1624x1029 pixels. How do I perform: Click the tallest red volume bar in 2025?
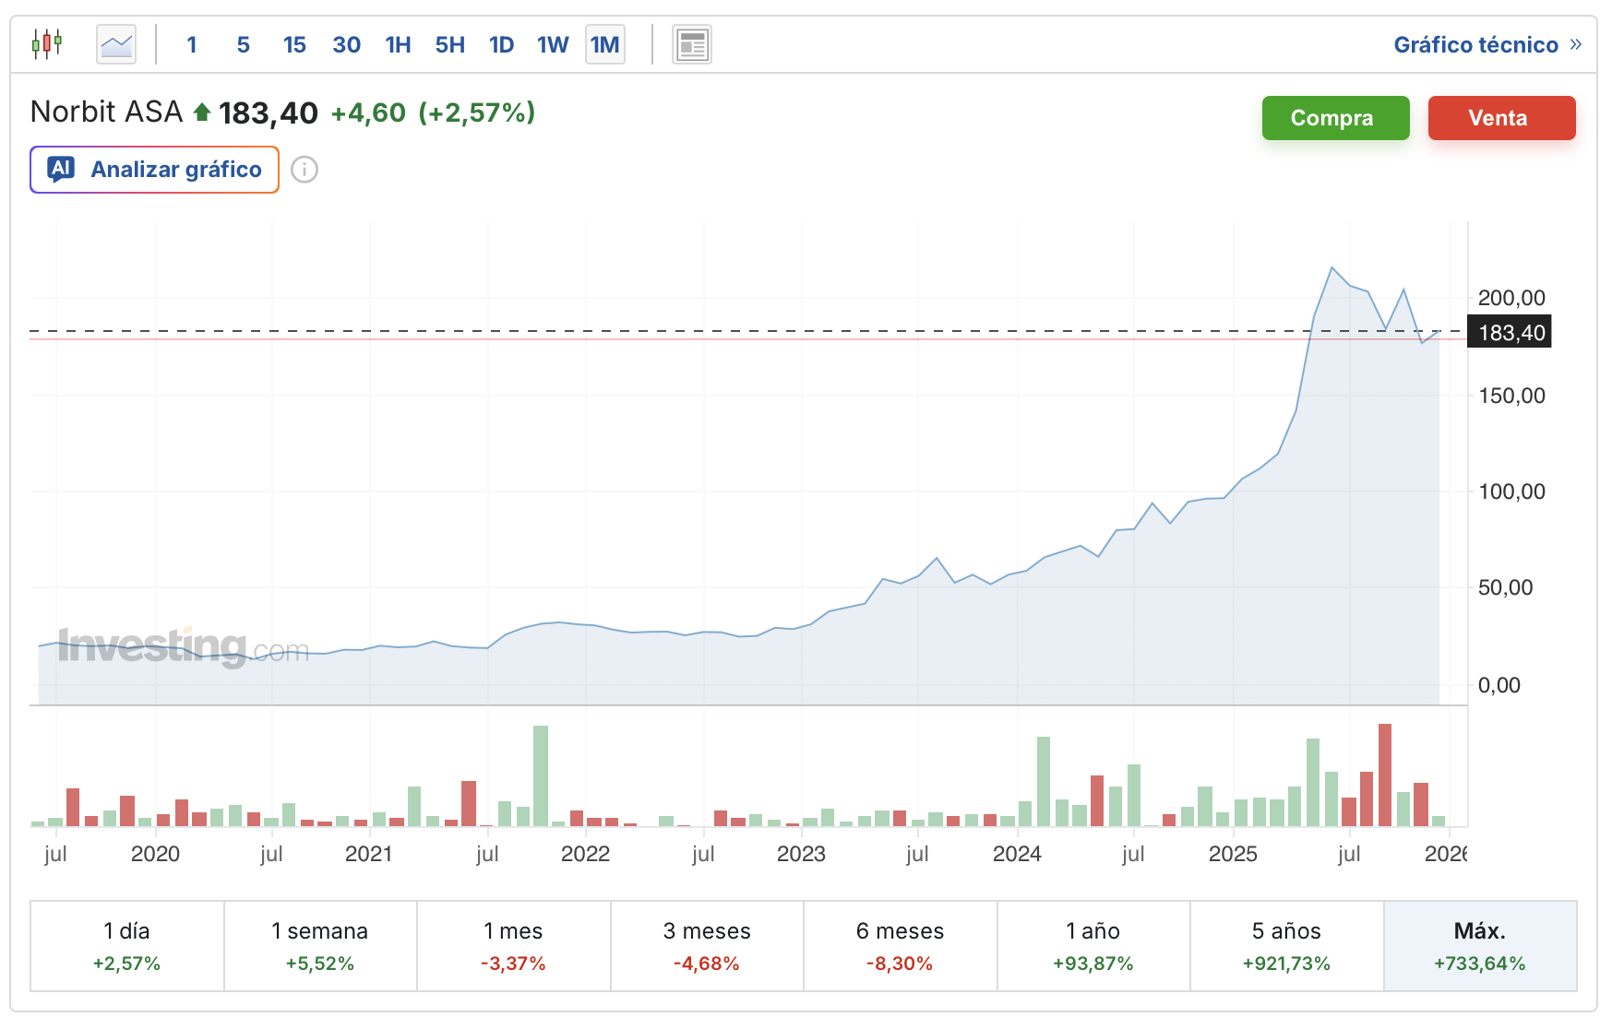tap(1384, 775)
